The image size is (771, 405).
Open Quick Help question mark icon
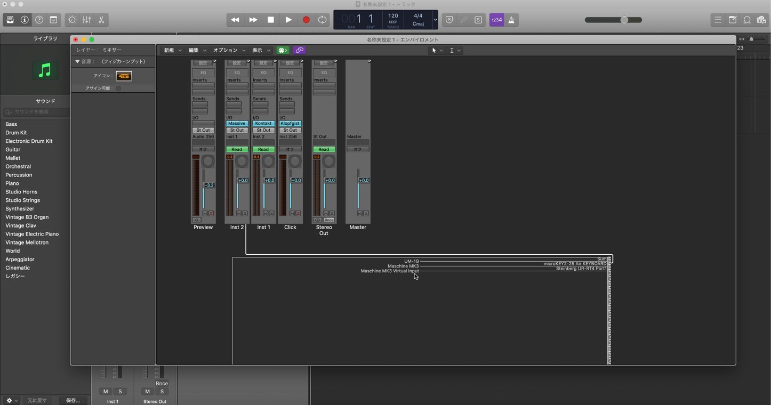coord(39,20)
